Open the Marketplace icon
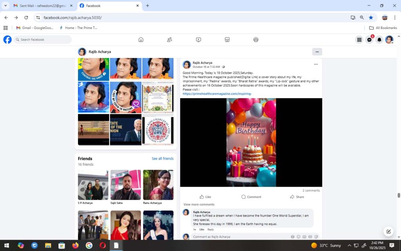The image size is (401, 251). click(227, 40)
